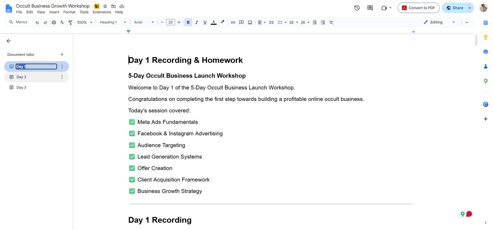Viewport: 493px width, 230px height.
Task: Insert a link
Action: click(233, 22)
